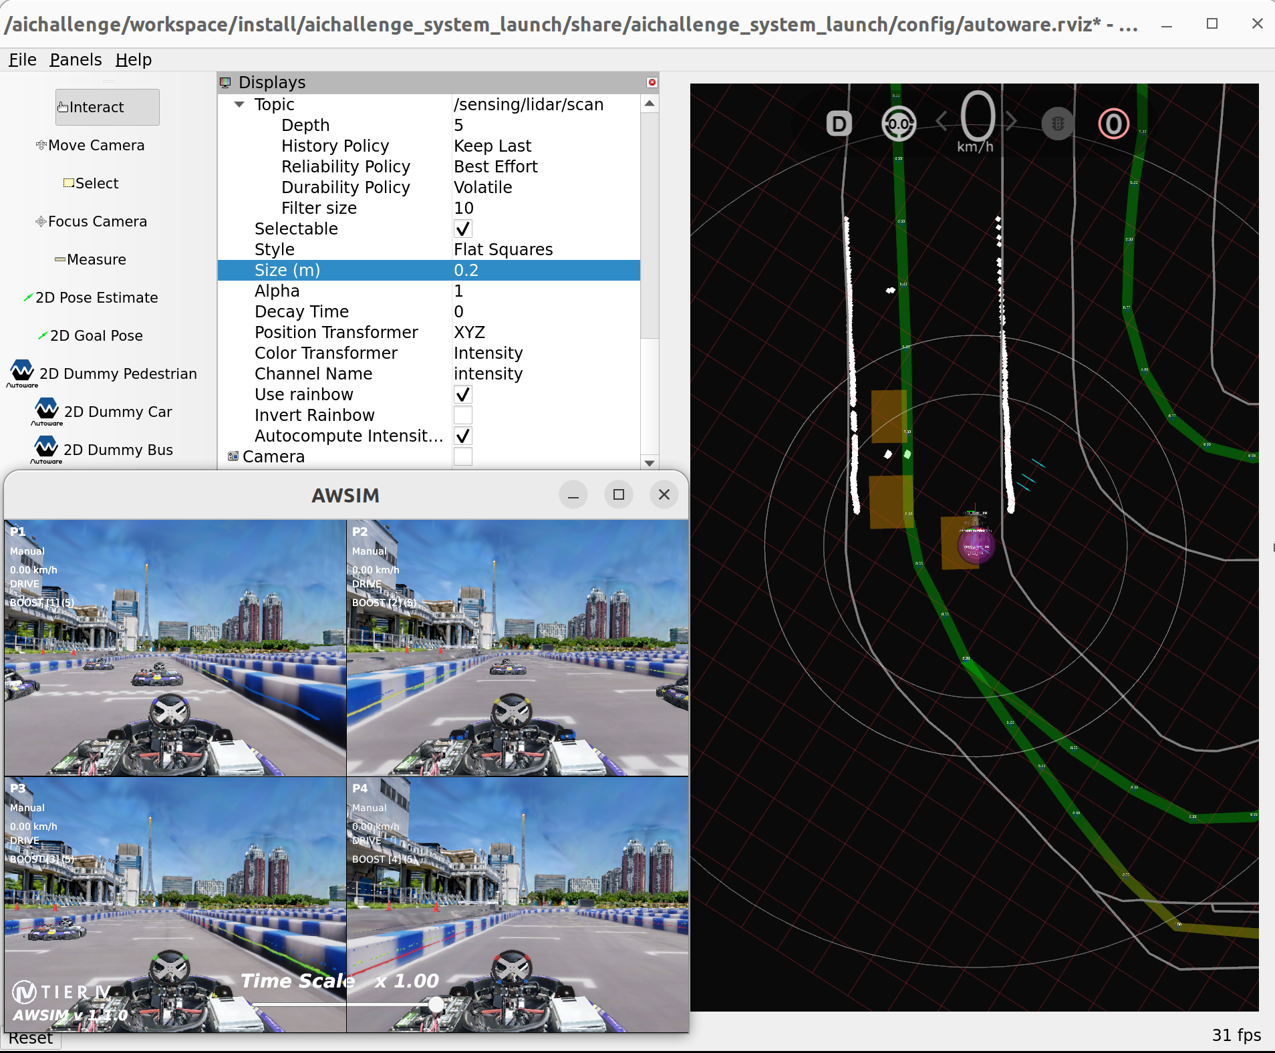This screenshot has width=1275, height=1053.
Task: Close the Displays panel
Action: tap(652, 82)
